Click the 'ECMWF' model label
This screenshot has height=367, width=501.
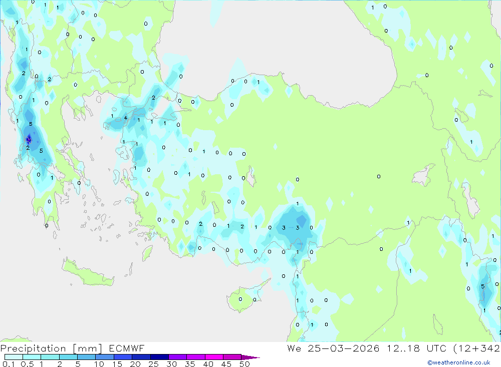coord(127,348)
